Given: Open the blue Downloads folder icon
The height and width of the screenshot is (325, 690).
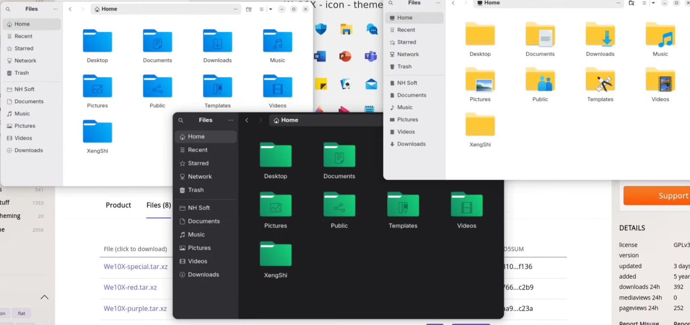Looking at the screenshot, I should tap(217, 41).
